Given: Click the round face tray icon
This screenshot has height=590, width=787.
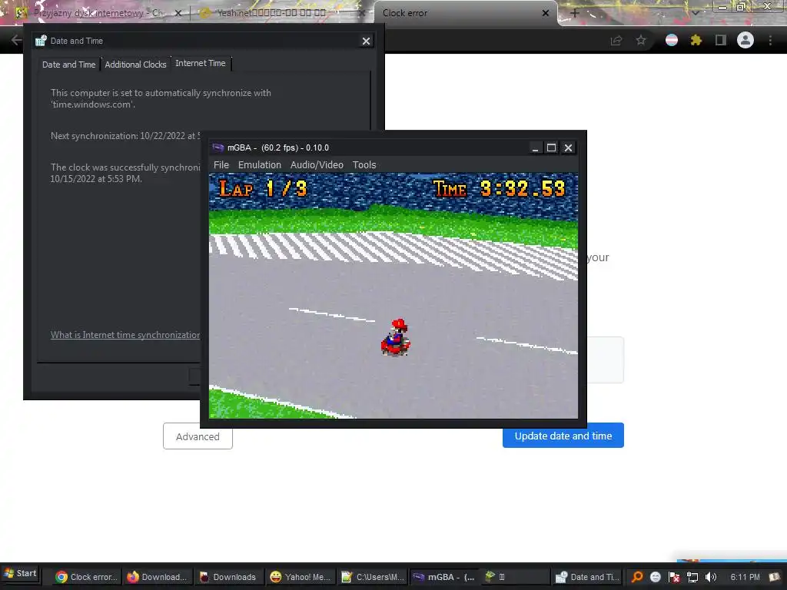Looking at the screenshot, I should tap(655, 577).
